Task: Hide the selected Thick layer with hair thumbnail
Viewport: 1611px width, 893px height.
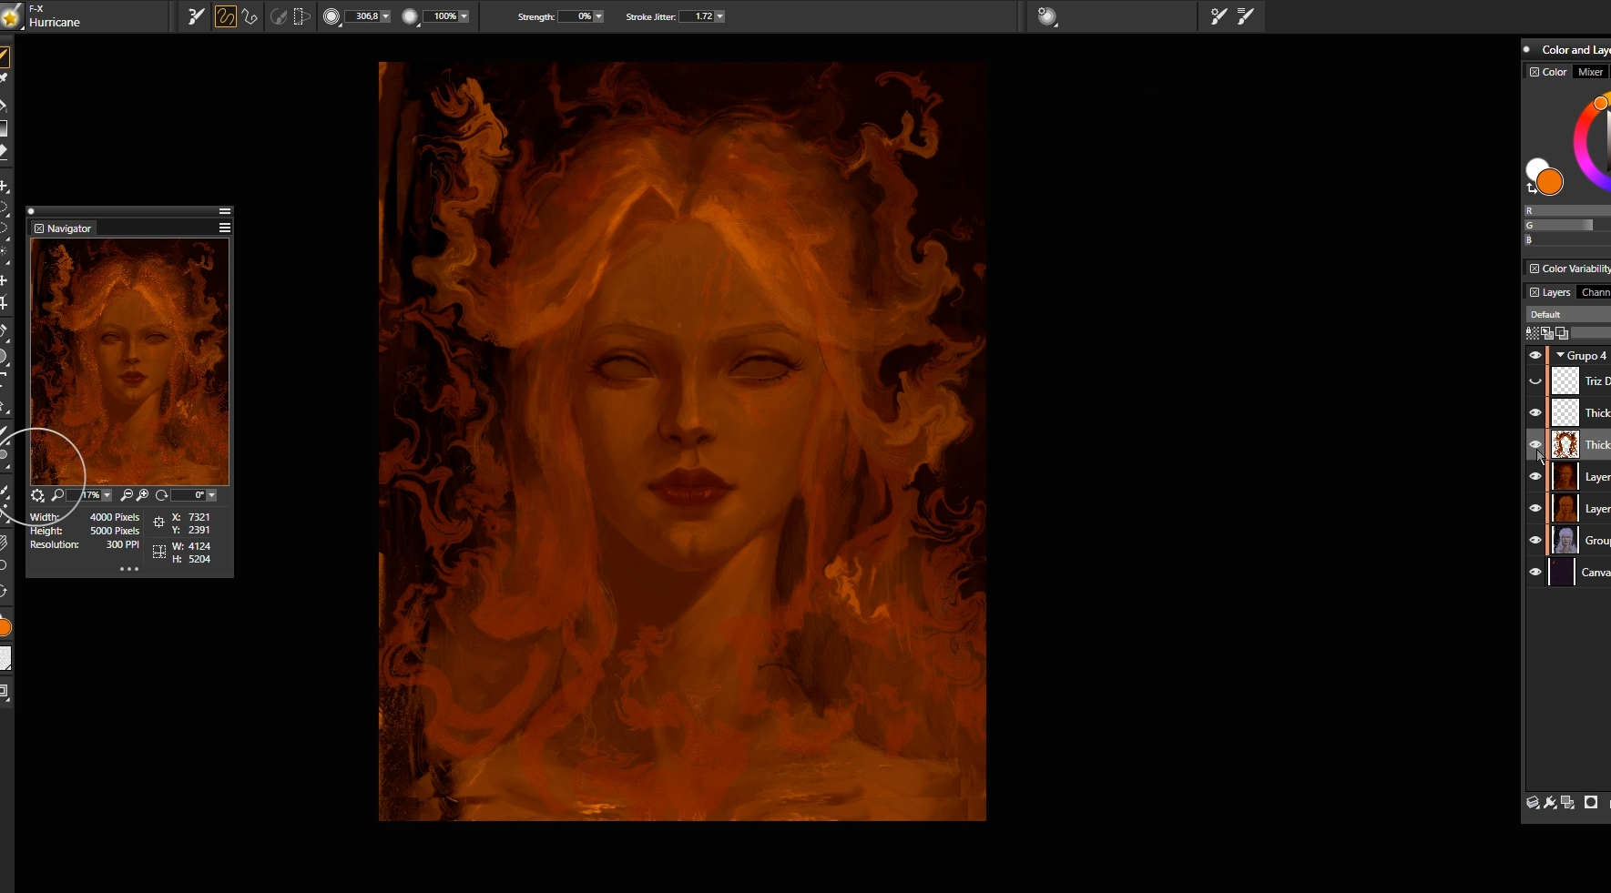Action: (x=1535, y=444)
